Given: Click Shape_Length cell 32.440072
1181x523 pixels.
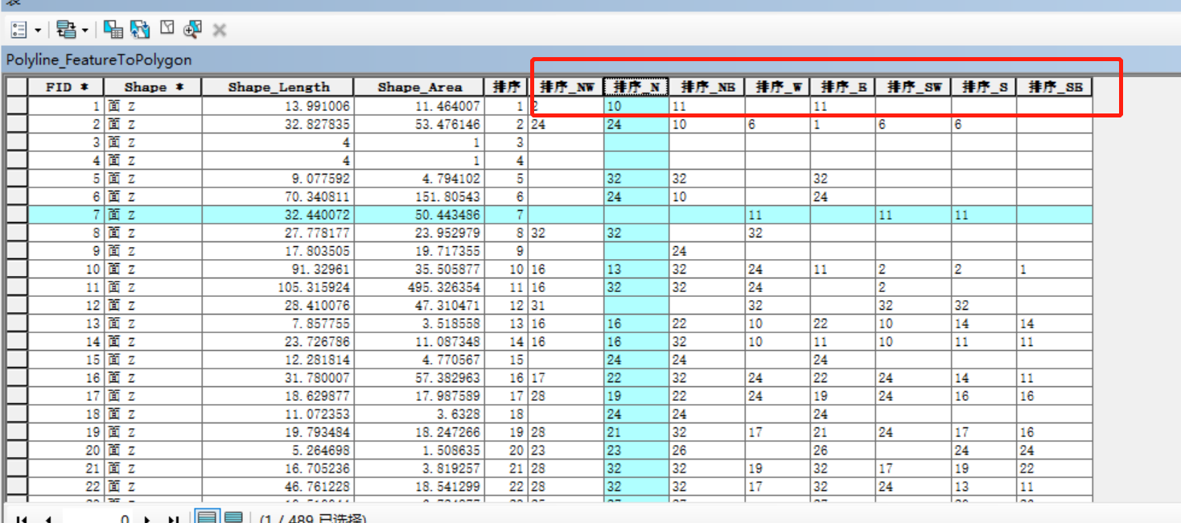Looking at the screenshot, I should (x=278, y=215).
